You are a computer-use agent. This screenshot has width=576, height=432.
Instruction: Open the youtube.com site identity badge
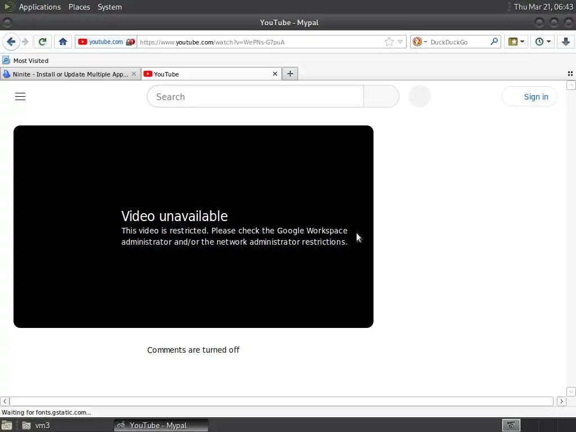click(106, 42)
